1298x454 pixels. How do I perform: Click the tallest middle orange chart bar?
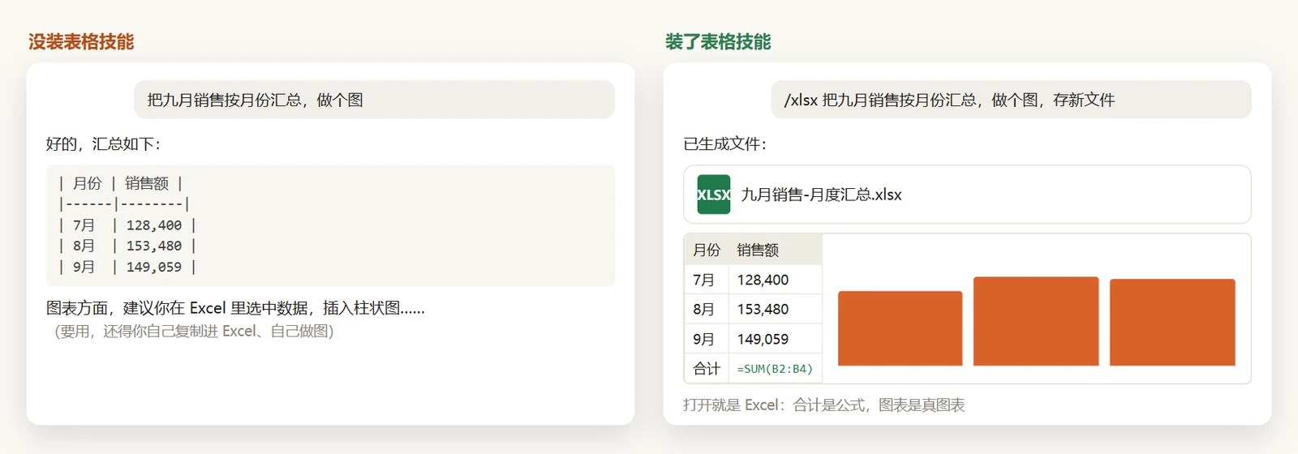pyautogui.click(x=1036, y=321)
